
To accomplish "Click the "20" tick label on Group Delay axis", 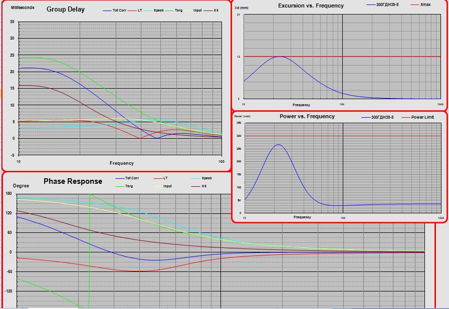I will [x=12, y=72].
